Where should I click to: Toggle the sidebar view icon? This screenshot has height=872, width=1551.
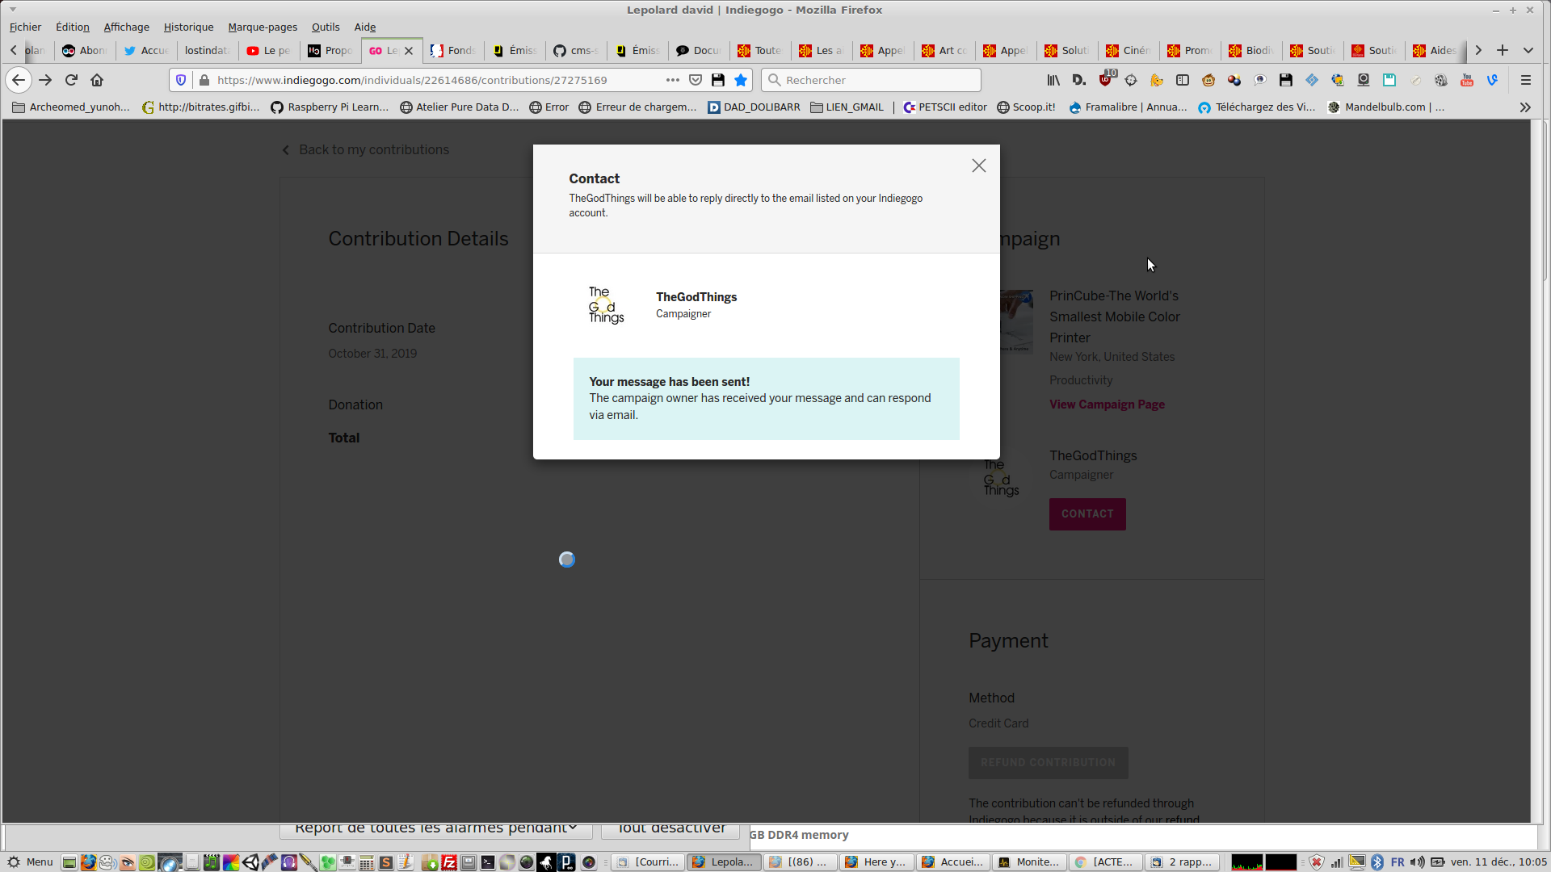pyautogui.click(x=1183, y=80)
